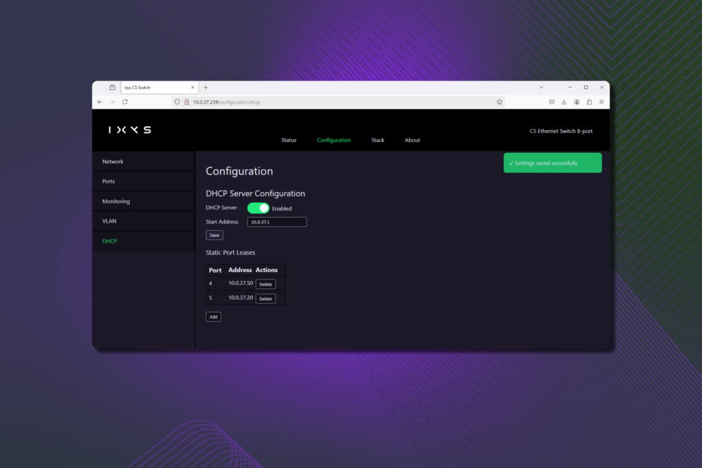Open a new tab with plus icon

tap(206, 88)
